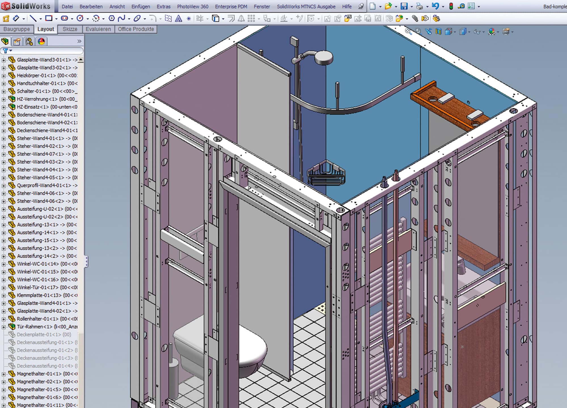The width and height of the screenshot is (567, 408).
Task: Click the Linear Sketch Pattern icon
Action: coord(251,19)
